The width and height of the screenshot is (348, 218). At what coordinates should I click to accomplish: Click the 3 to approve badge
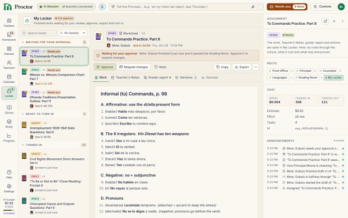(x=64, y=18)
